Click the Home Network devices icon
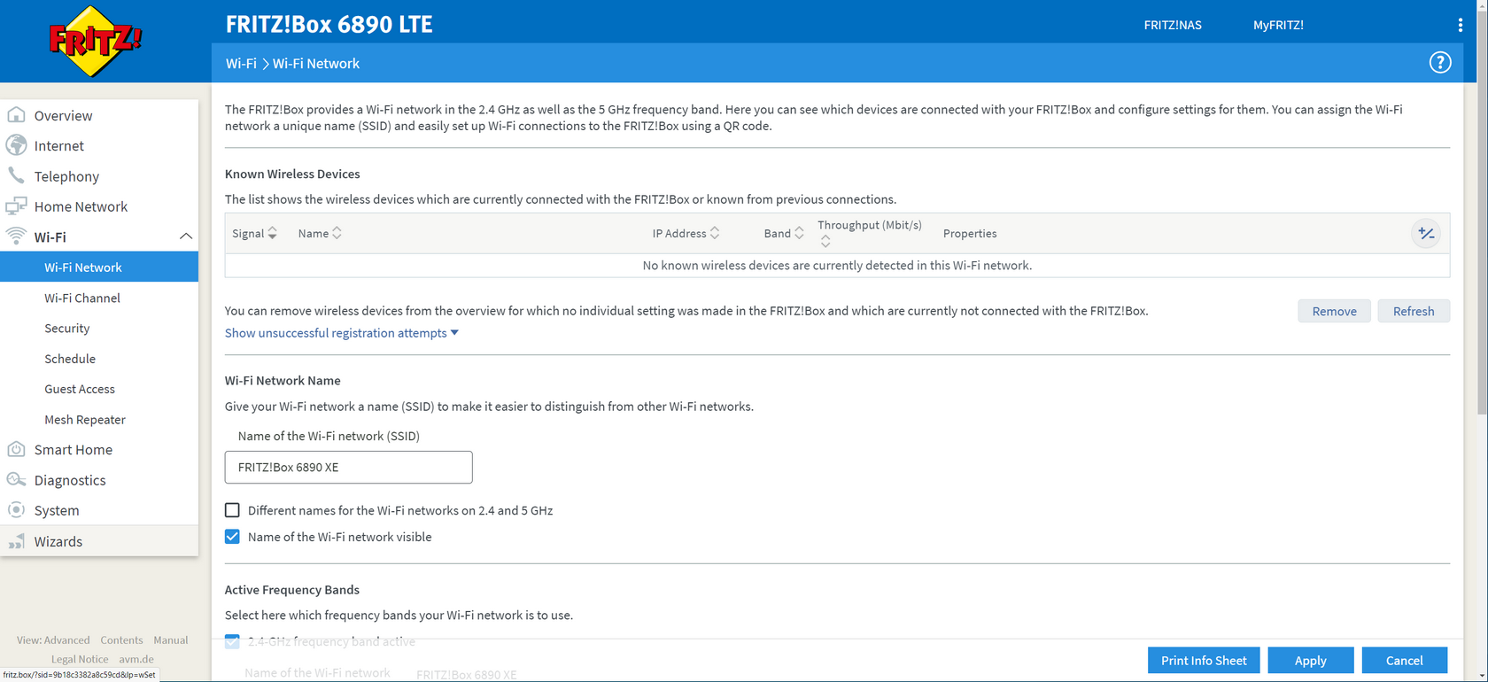This screenshot has width=1488, height=682. pos(16,206)
